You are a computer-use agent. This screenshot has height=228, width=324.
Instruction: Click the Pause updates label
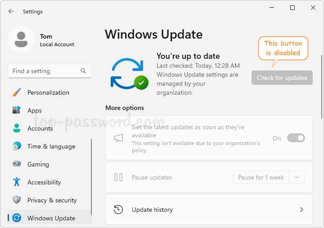[152, 177]
